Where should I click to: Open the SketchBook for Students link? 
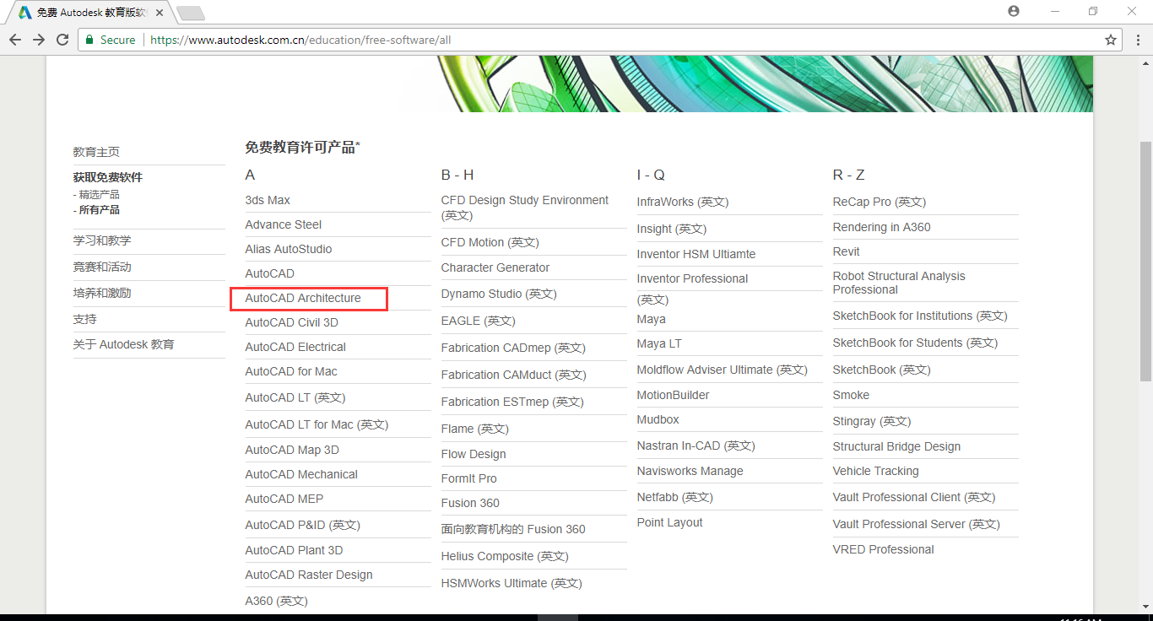coord(915,343)
